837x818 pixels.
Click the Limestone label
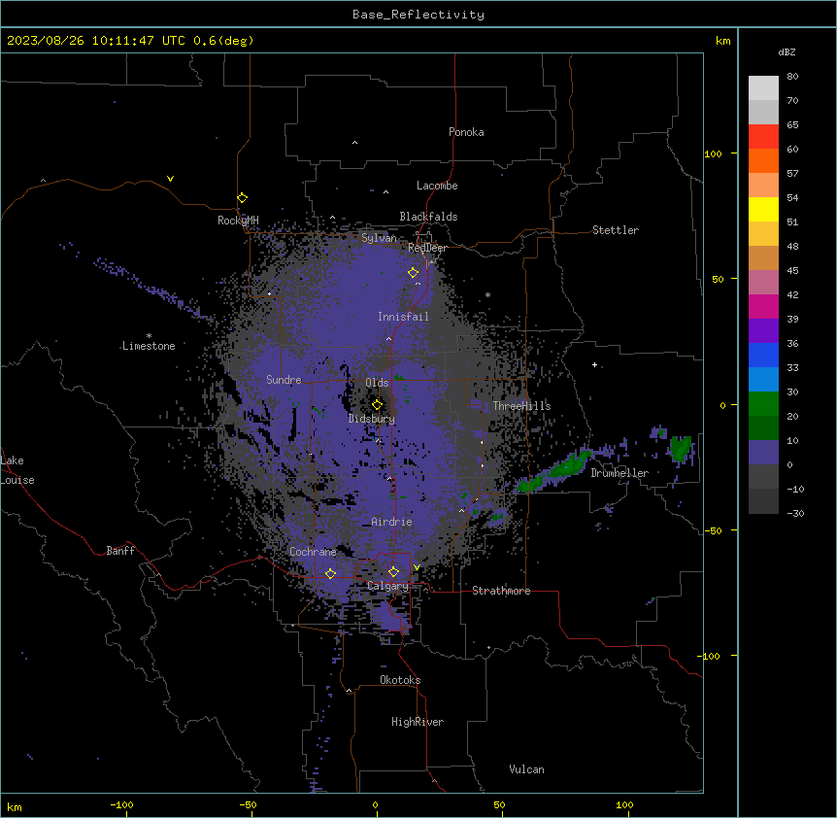coord(149,346)
